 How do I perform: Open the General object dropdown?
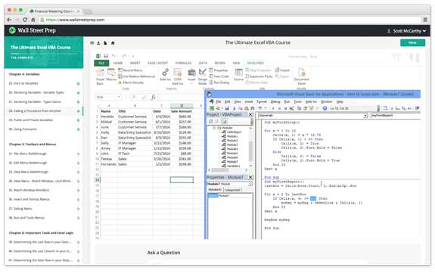point(312,116)
